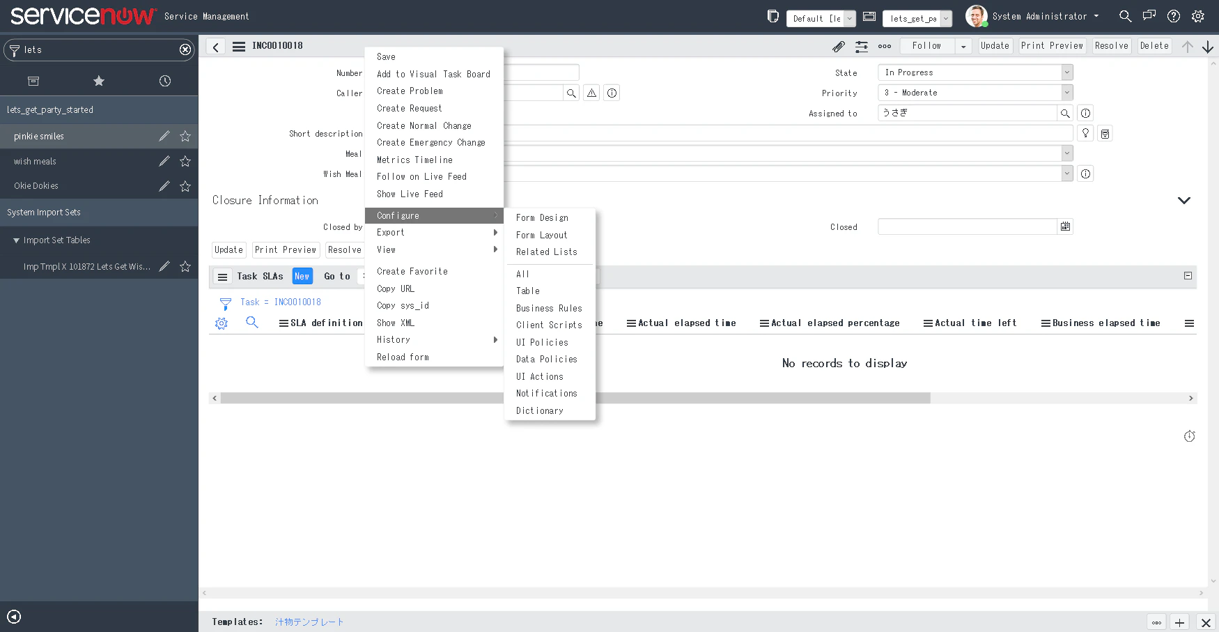The image size is (1219, 632).
Task: Click the New button in Task SLAs
Action: (302, 277)
